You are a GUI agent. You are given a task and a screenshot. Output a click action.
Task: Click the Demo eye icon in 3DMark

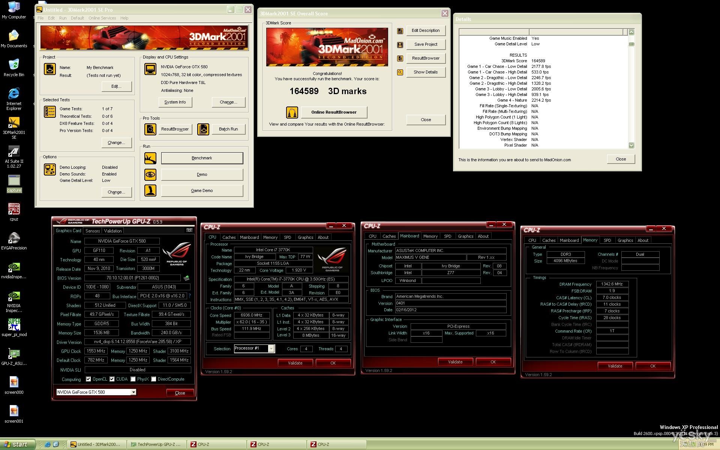150,174
